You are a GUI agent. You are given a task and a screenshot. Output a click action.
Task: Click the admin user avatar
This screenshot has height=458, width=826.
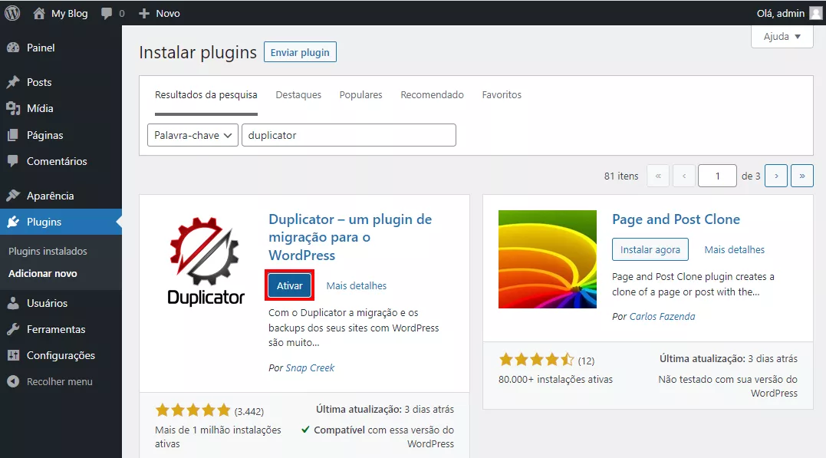(x=815, y=13)
